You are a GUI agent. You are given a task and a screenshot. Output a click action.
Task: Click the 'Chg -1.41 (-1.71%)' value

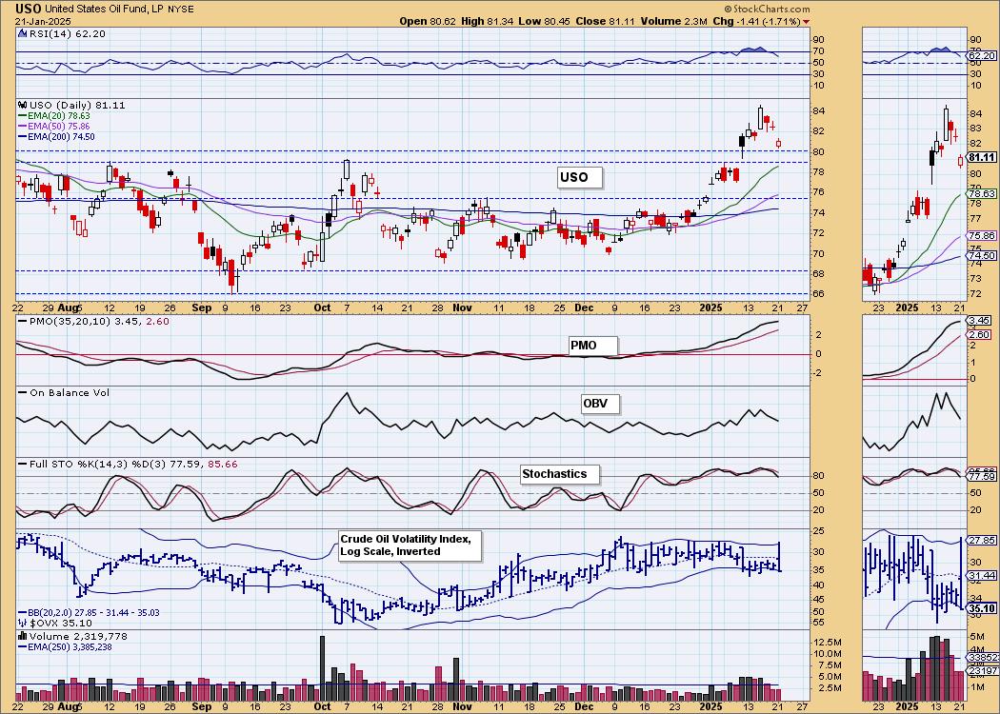[756, 21]
